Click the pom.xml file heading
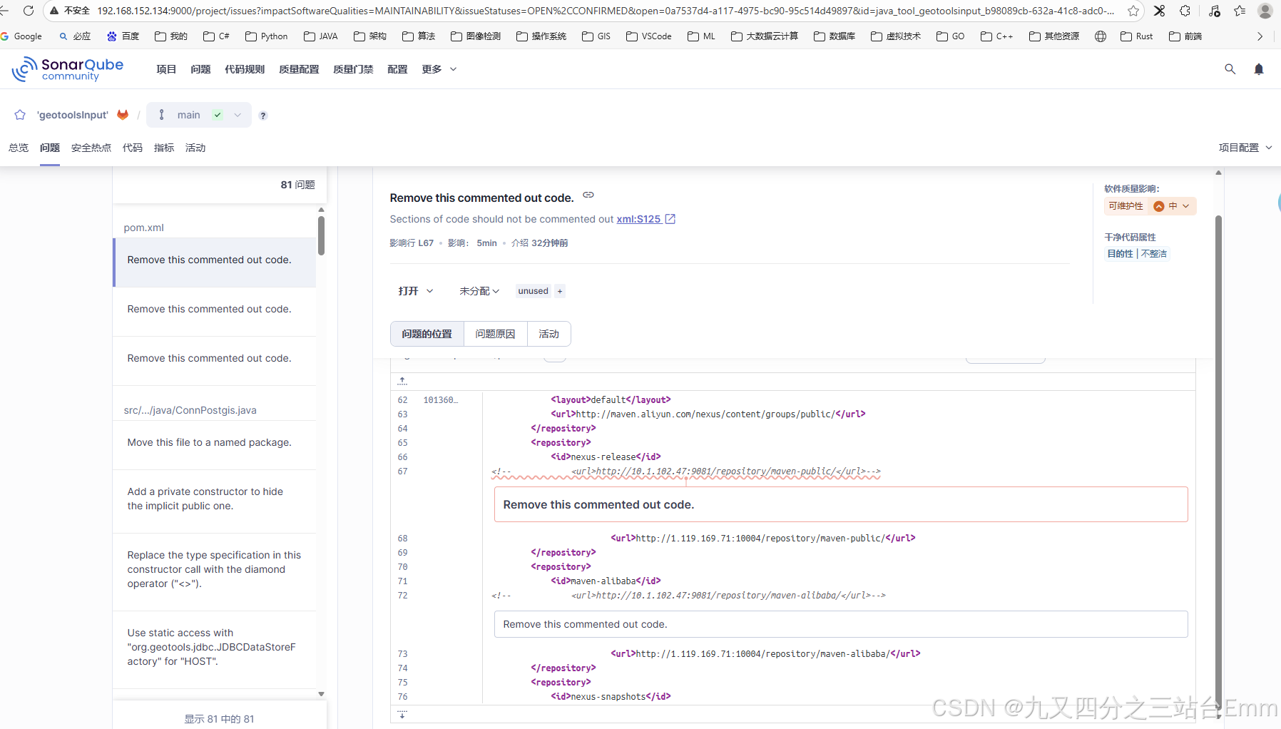This screenshot has width=1281, height=729. [x=144, y=228]
